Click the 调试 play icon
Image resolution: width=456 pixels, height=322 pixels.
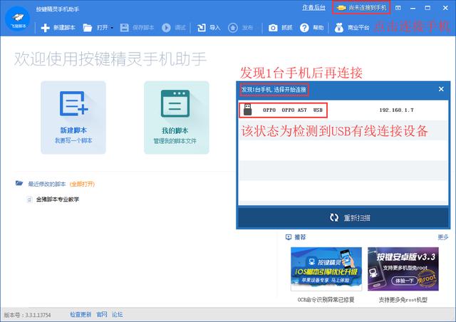pos(166,28)
